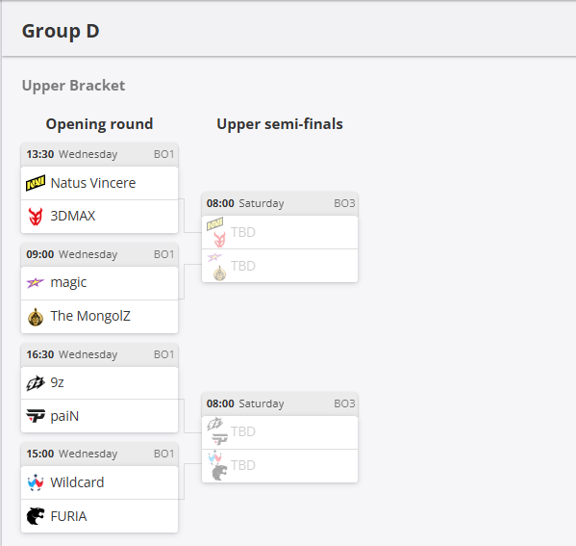Open the 13:30 Wednesday BO1 match header
Image resolution: width=576 pixels, height=546 pixels.
(100, 154)
